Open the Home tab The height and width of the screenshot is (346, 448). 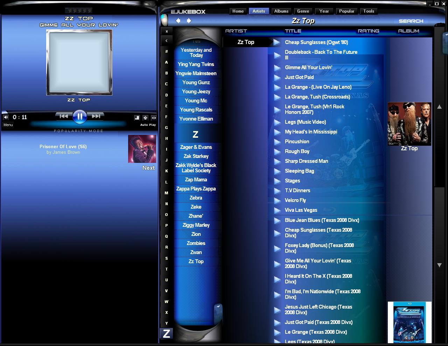[238, 11]
